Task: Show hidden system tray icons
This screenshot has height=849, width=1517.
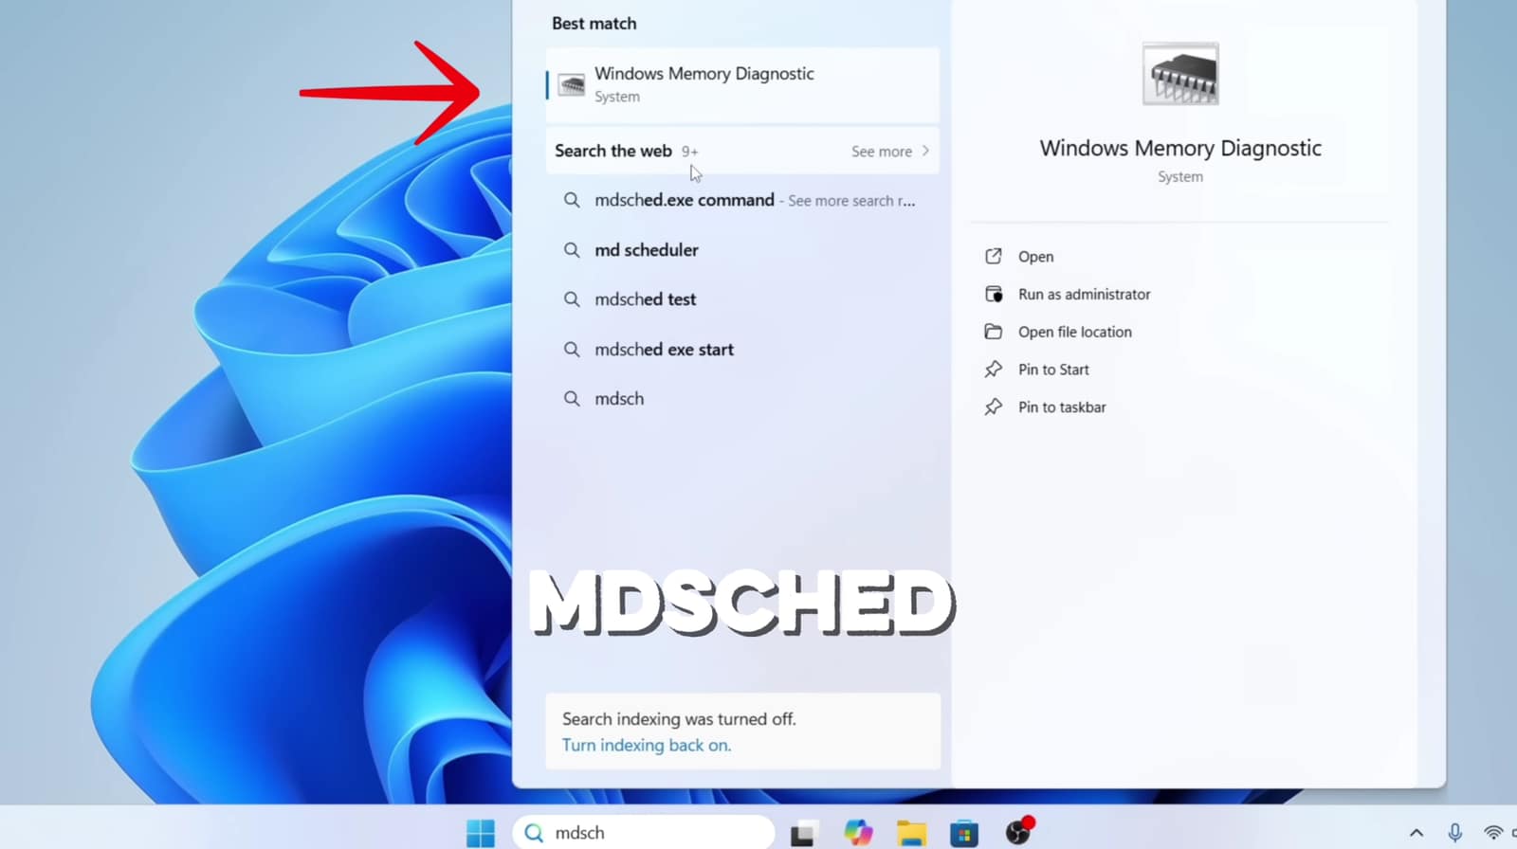Action: (x=1416, y=833)
